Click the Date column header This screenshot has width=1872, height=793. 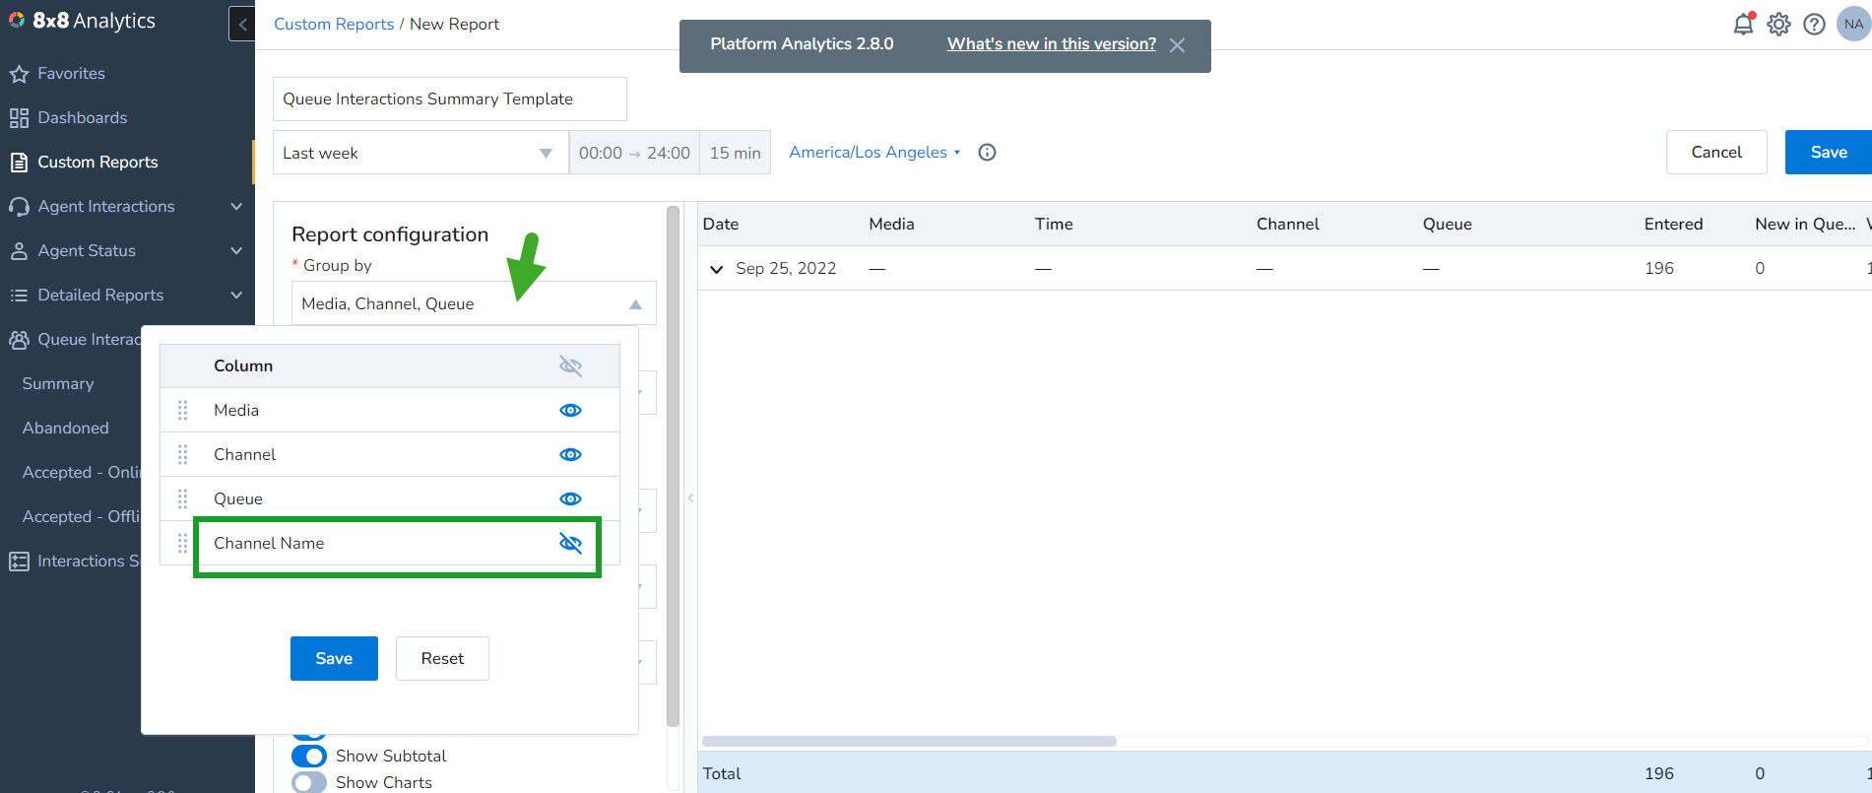(x=721, y=224)
